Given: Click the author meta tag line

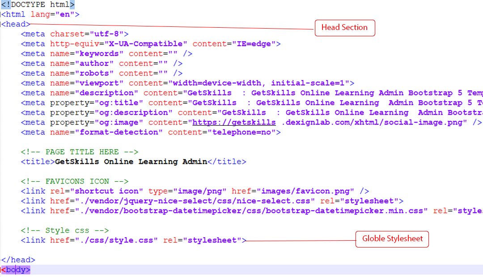Looking at the screenshot, I should (102, 64).
